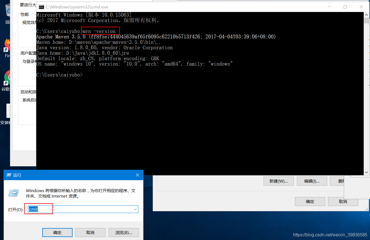Screen dimensions: 370x240
Task: Click the 'Java home' output line
Action: tap(83, 53)
